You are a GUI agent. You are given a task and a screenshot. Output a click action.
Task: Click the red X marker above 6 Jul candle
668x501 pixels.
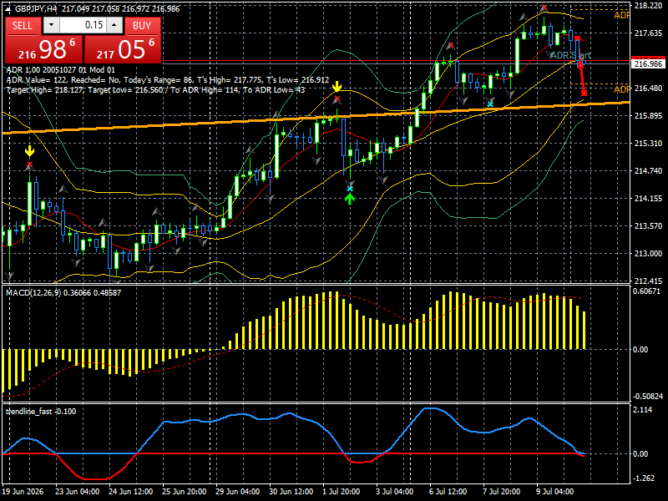point(450,45)
